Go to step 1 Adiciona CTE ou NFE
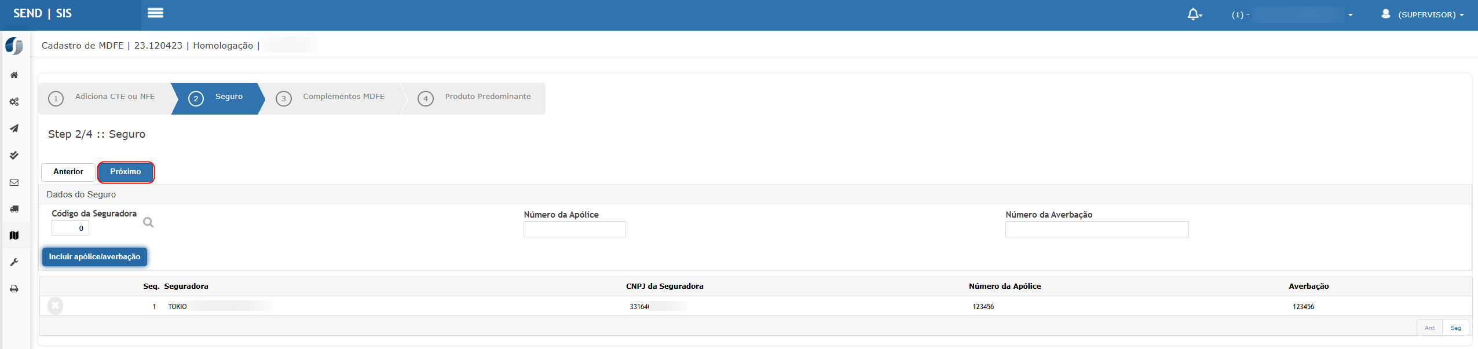This screenshot has width=1478, height=349. (105, 98)
